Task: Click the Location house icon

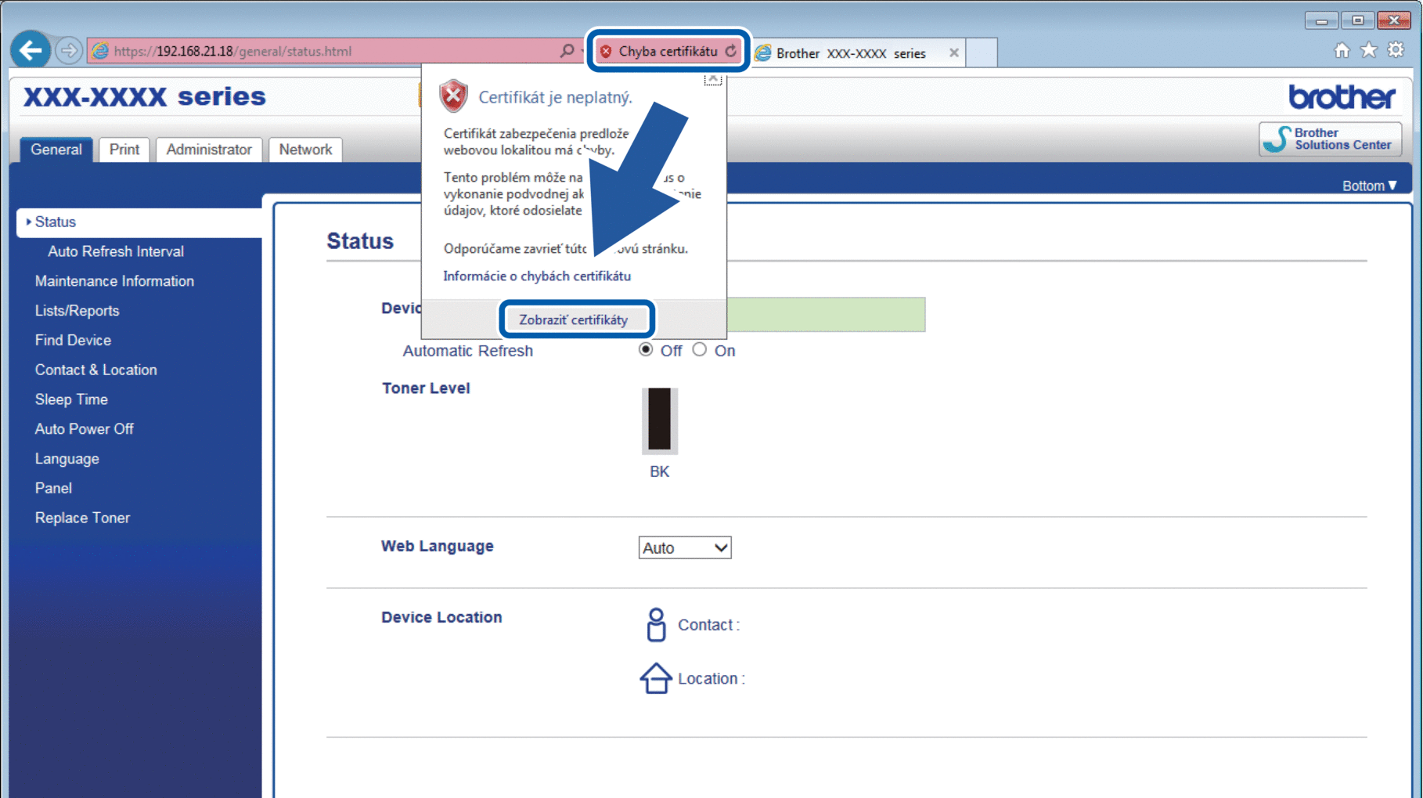Action: click(656, 678)
